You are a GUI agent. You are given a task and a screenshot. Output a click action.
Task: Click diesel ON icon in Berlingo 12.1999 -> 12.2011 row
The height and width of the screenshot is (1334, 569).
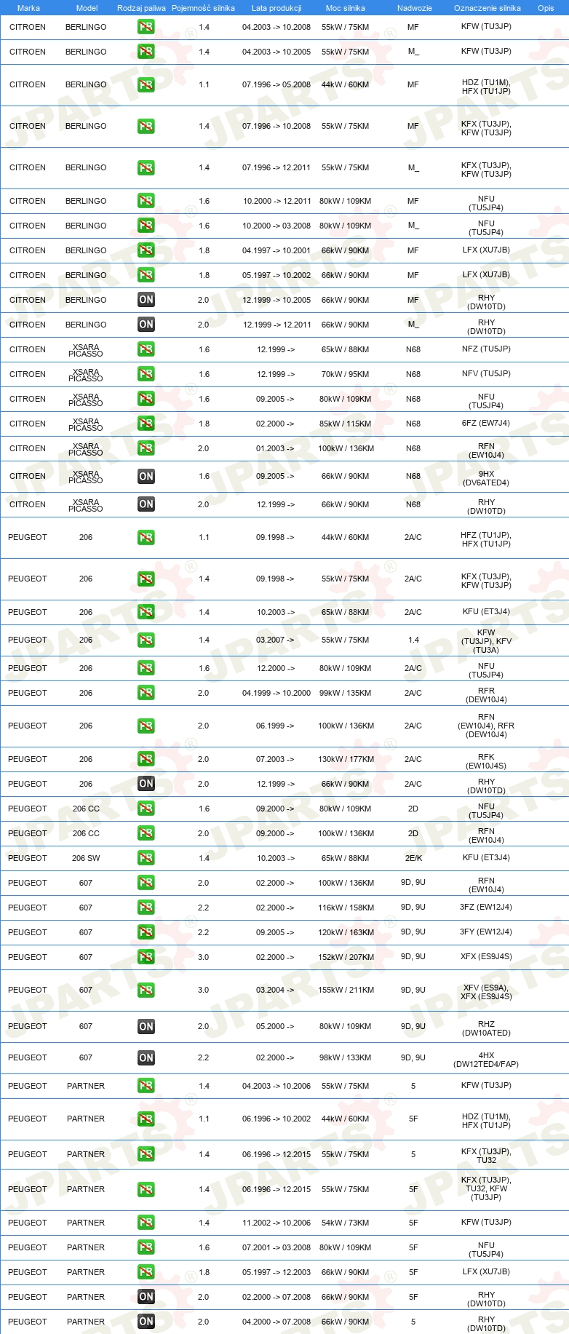coord(146,325)
